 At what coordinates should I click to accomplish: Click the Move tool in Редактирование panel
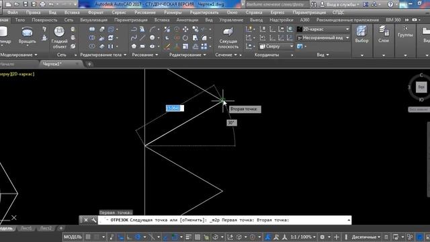pyautogui.click(x=185, y=29)
